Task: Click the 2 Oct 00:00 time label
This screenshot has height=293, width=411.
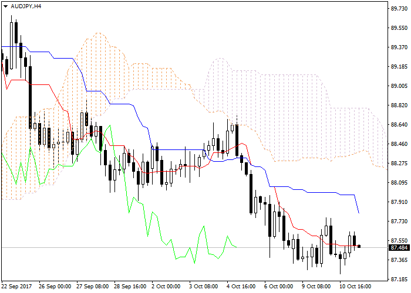Action: point(166,287)
